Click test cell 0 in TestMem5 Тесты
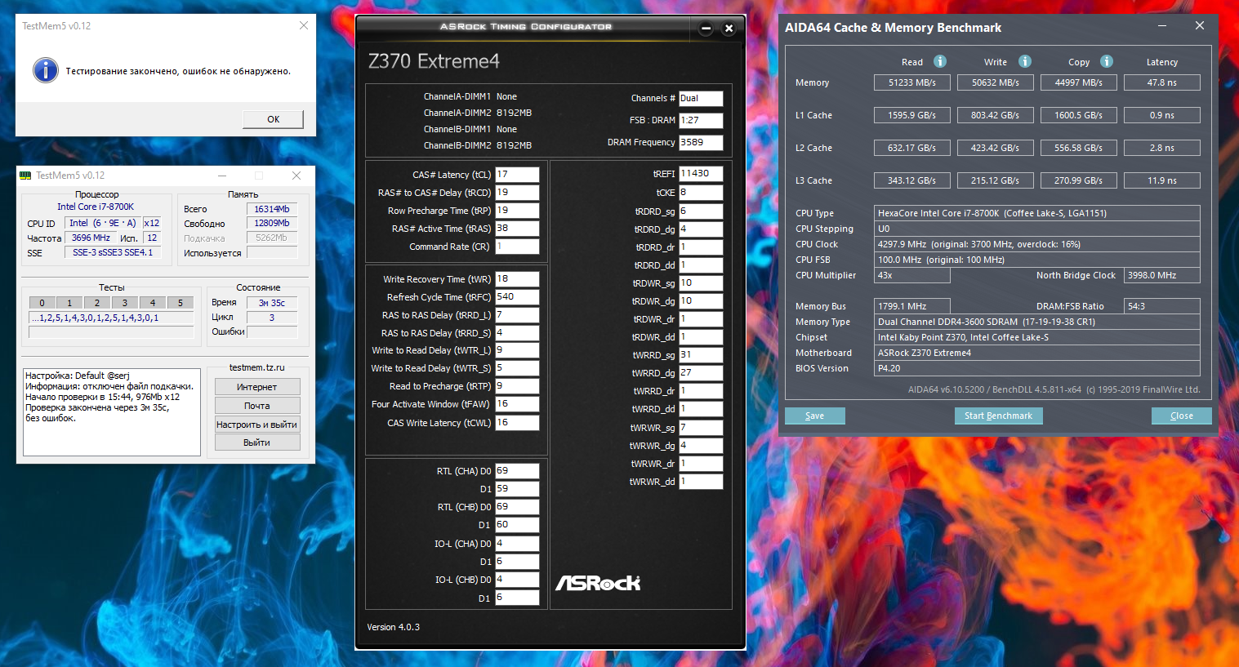This screenshot has width=1239, height=667. click(x=42, y=303)
